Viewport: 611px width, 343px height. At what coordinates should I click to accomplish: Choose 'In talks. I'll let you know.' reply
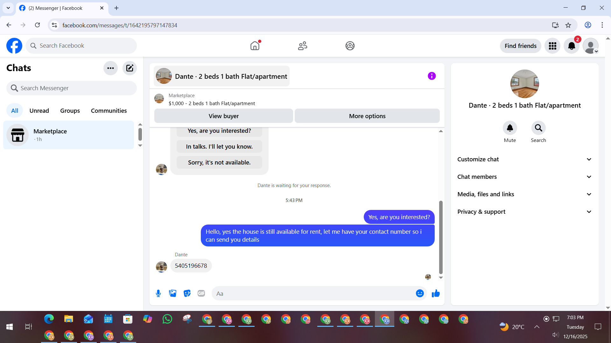219,146
